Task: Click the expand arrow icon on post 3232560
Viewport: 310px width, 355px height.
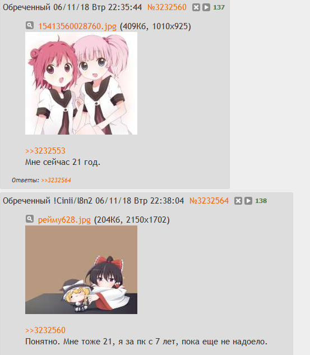Action: click(x=206, y=7)
